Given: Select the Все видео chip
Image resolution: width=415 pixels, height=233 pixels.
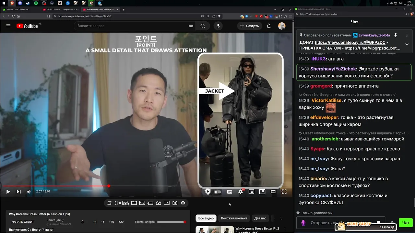Looking at the screenshot, I should pyautogui.click(x=206, y=218).
